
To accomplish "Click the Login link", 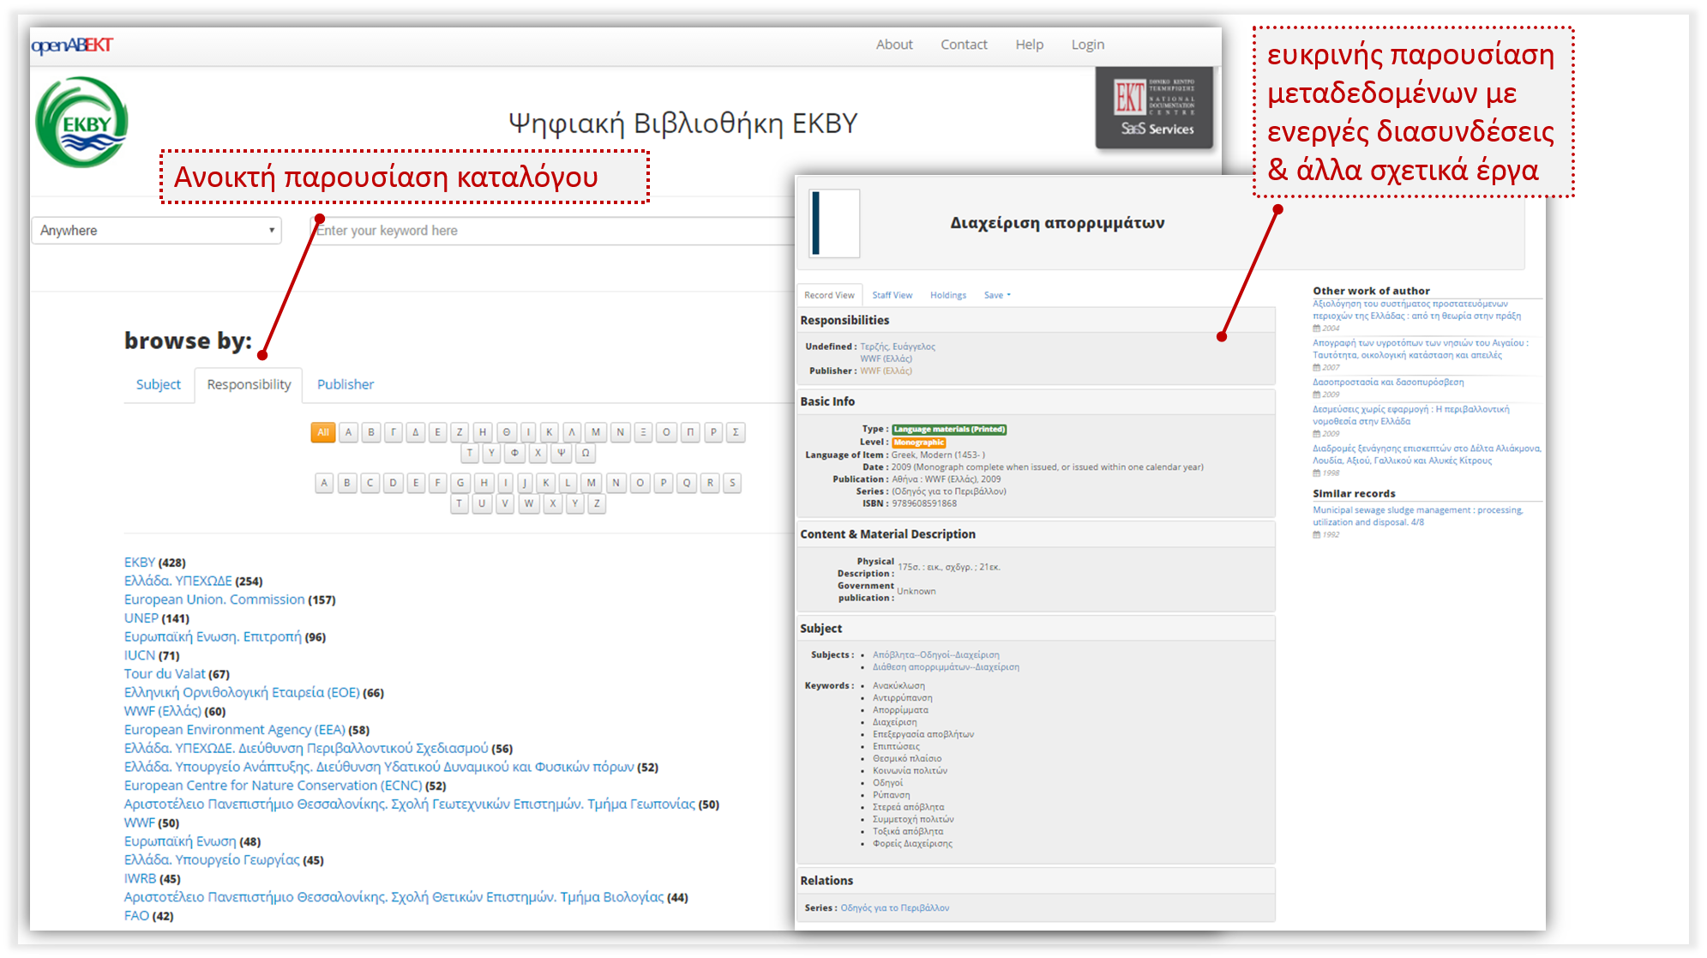I will tap(1088, 45).
